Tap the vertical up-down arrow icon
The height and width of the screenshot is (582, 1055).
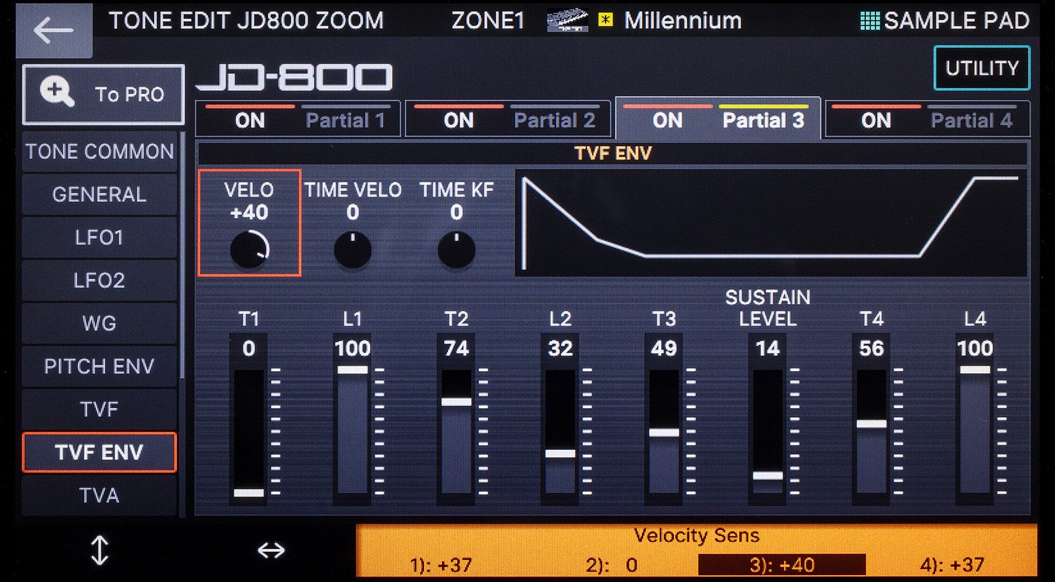click(x=100, y=550)
